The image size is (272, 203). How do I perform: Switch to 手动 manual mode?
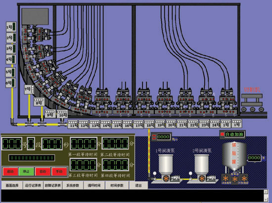(x=59, y=171)
